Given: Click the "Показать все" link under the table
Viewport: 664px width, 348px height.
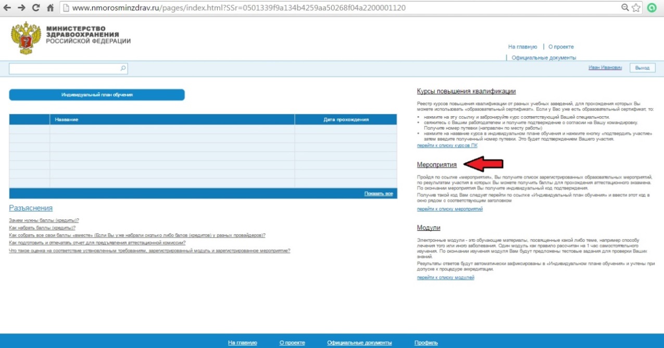Looking at the screenshot, I should pos(378,193).
